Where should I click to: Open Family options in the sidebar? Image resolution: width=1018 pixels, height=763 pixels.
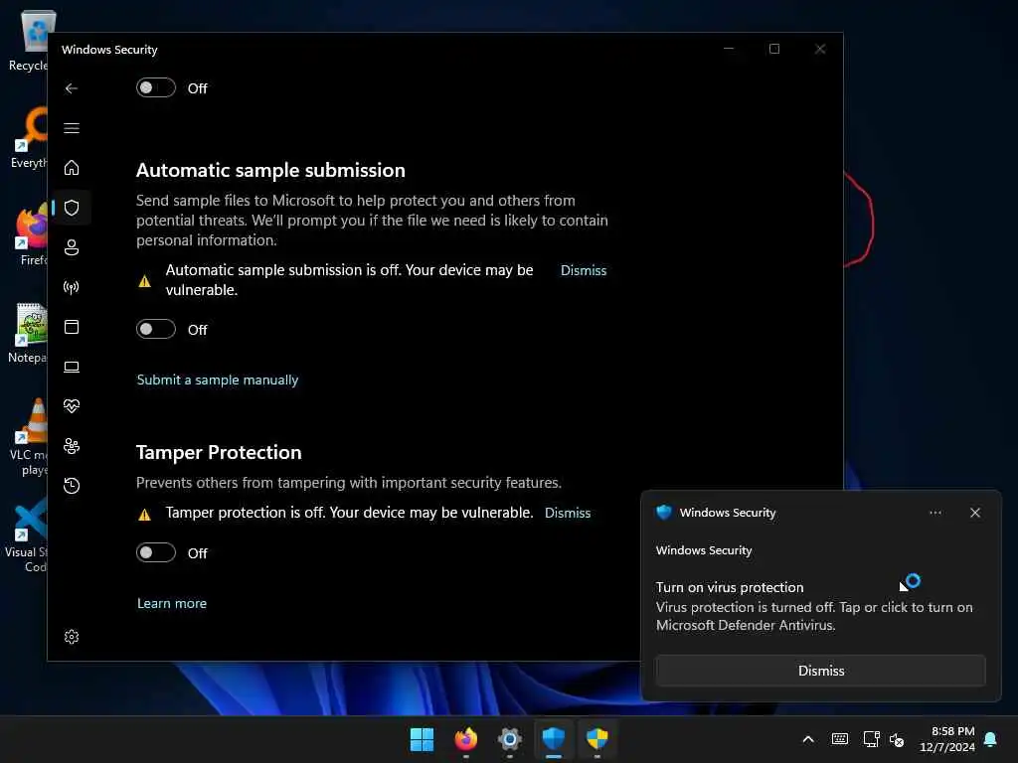(x=72, y=446)
